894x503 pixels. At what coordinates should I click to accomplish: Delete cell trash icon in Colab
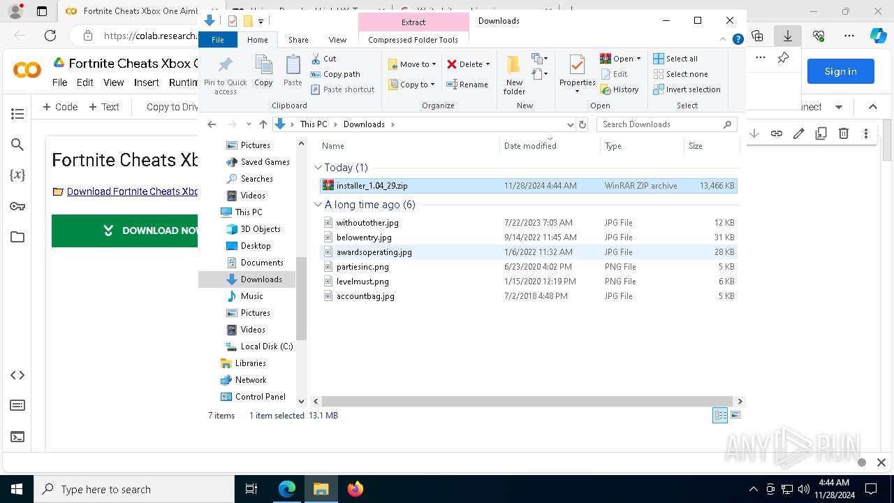pyautogui.click(x=844, y=133)
